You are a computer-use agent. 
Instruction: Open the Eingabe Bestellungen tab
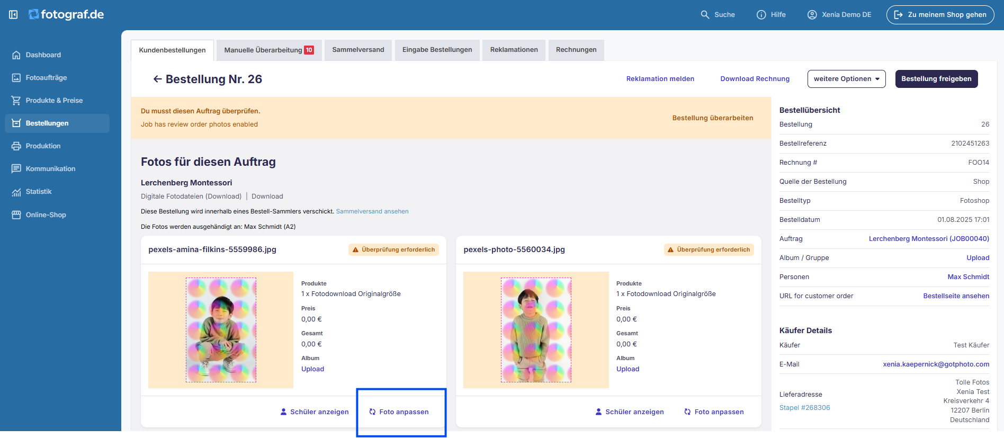[437, 50]
